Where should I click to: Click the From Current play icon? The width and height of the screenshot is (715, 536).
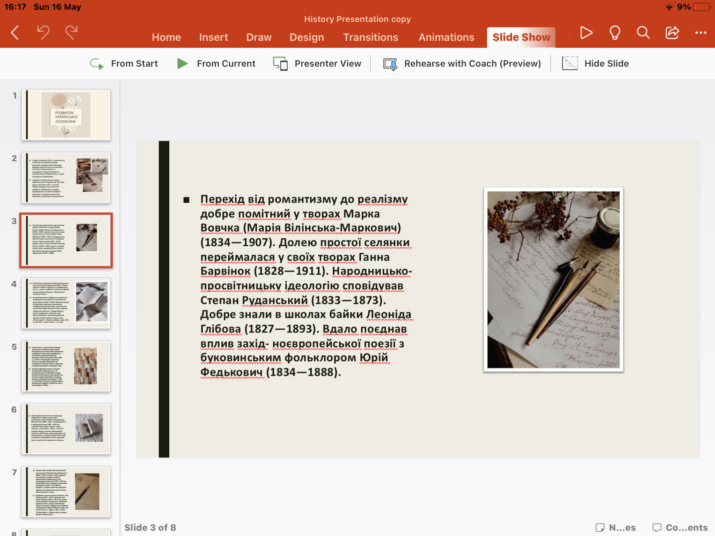182,64
